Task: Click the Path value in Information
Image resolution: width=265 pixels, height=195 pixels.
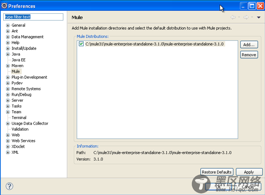Action: point(162,152)
